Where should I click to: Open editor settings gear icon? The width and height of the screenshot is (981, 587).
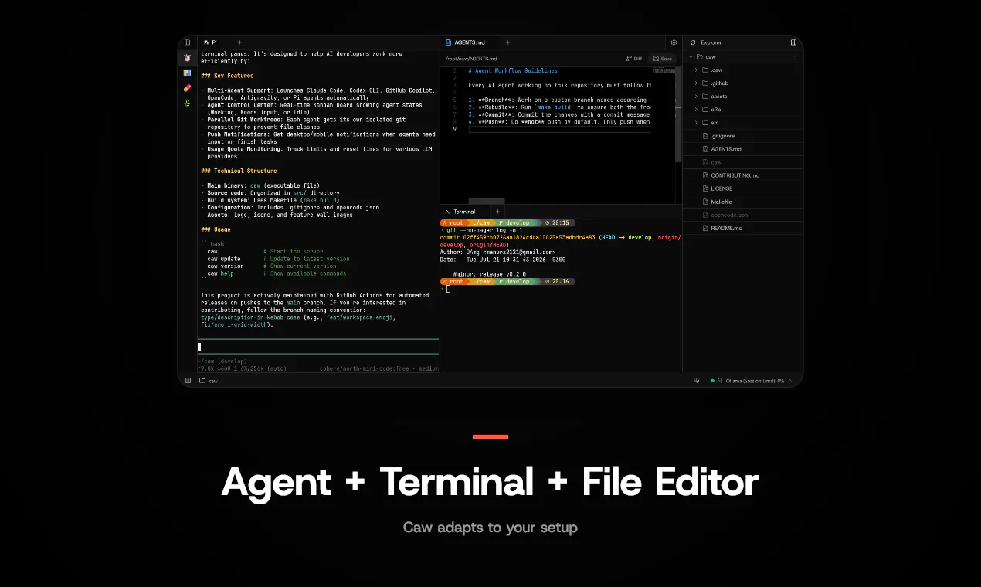[674, 42]
